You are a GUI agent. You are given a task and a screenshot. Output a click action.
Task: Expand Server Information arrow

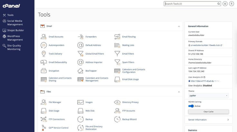228,119
